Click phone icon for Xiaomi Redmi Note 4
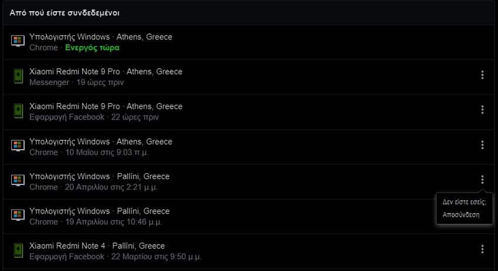This screenshot has height=271, width=498. [x=18, y=251]
